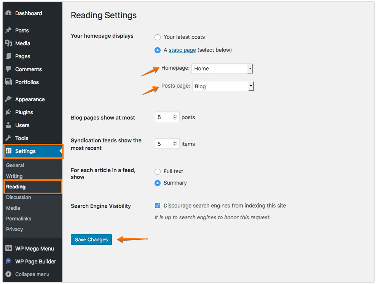
Task: Click the Collapse menu arrow icon
Action: (x=8, y=274)
